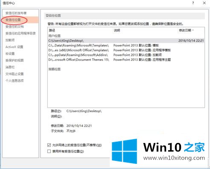Click the 路径 column header
Image resolution: width=210 pixels, height=169 pixels.
pos(52,30)
